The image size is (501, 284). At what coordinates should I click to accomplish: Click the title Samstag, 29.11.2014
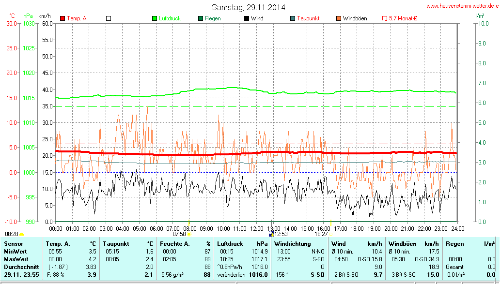coord(248,7)
